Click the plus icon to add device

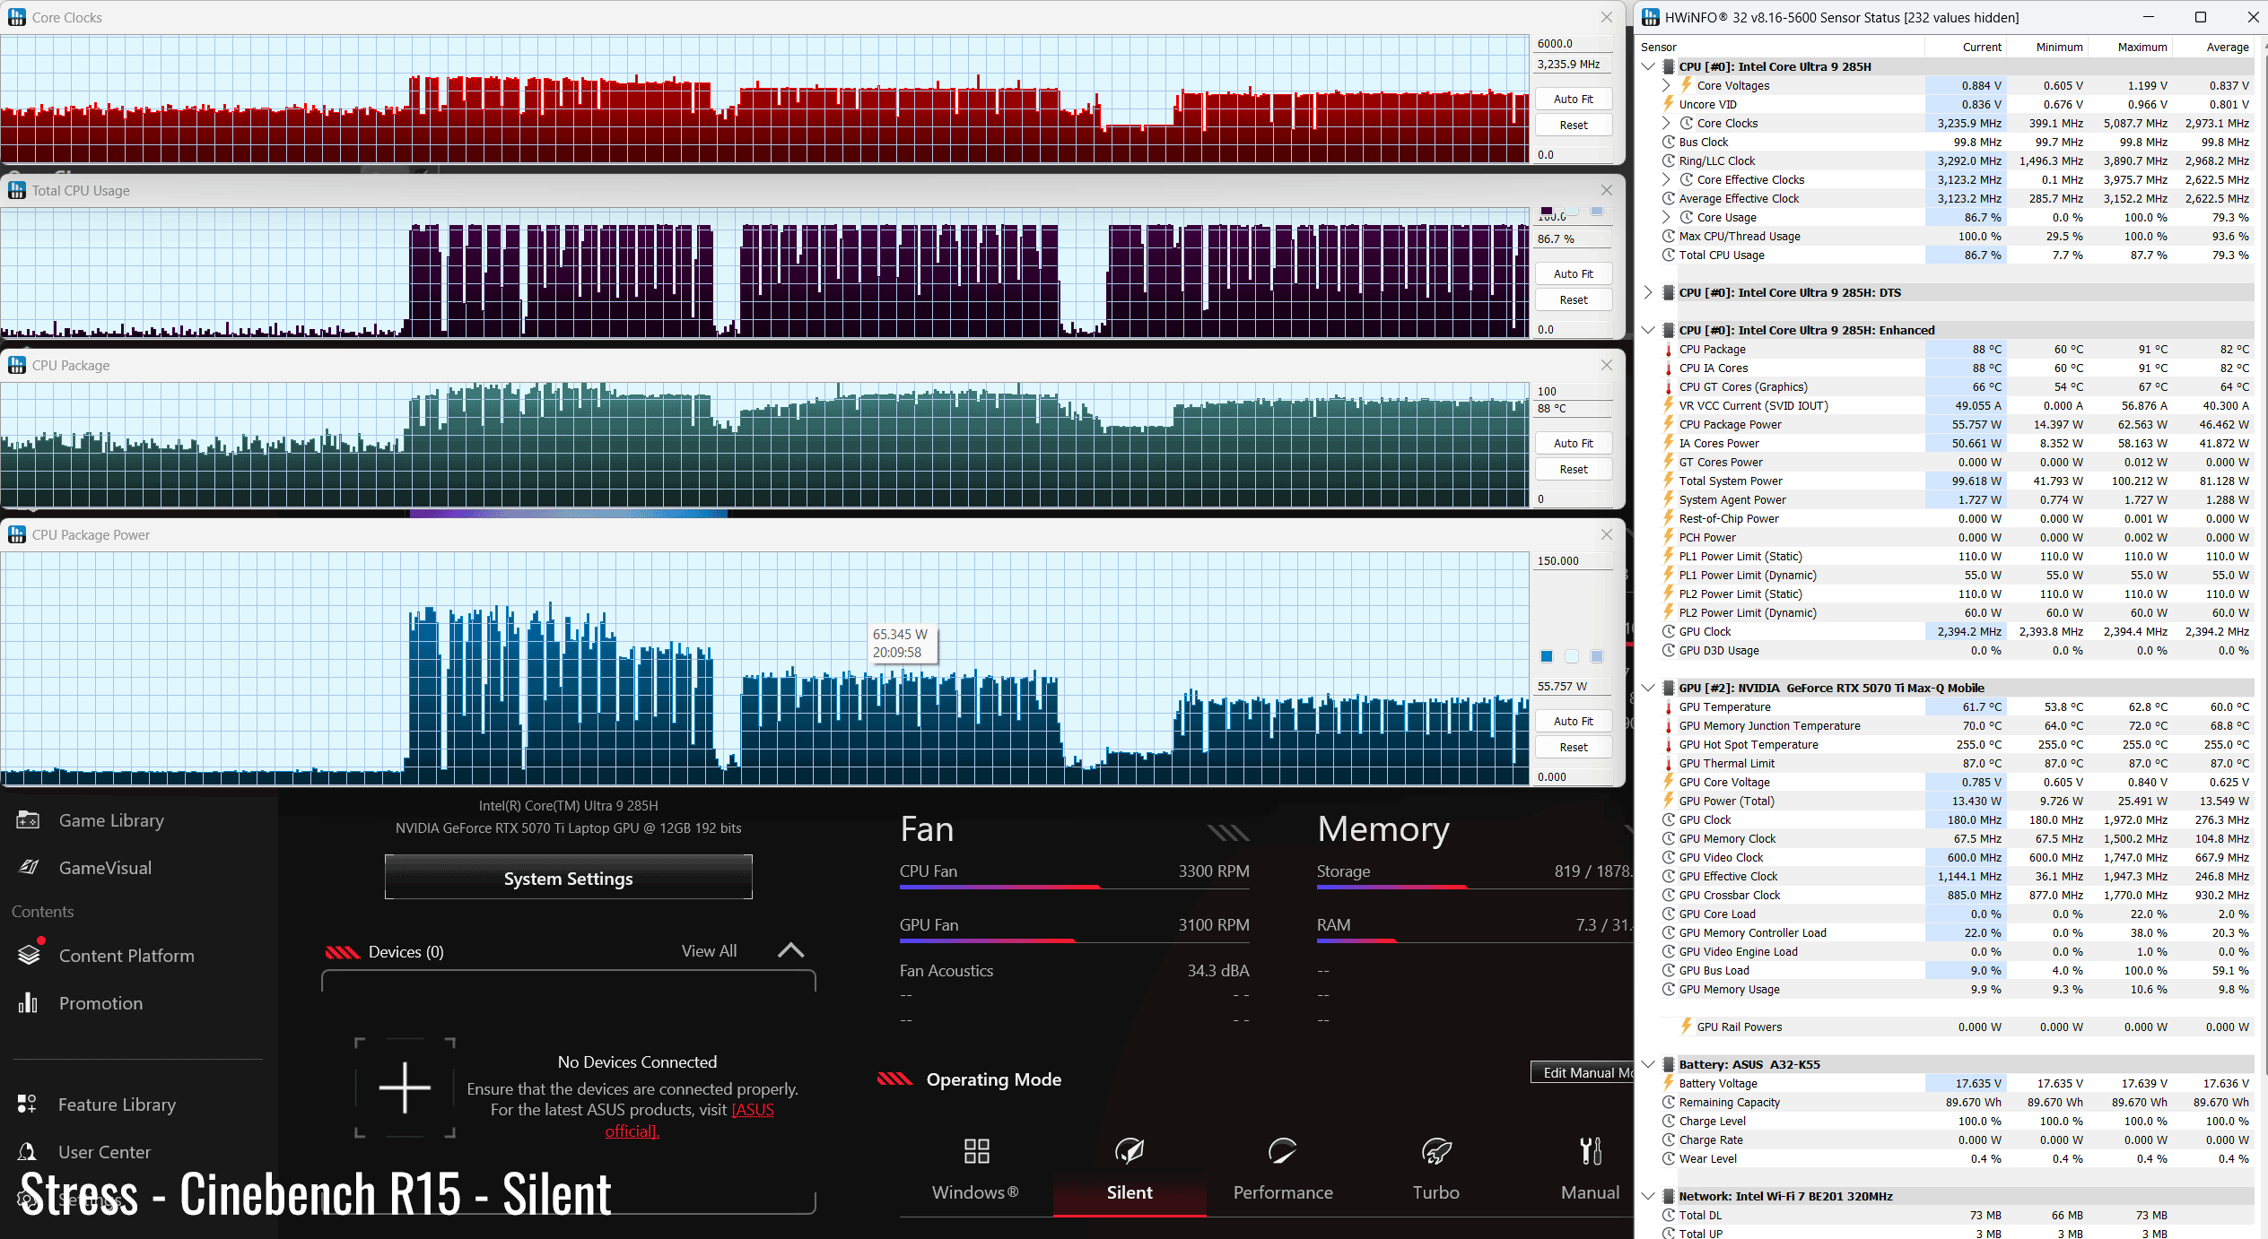tap(405, 1087)
